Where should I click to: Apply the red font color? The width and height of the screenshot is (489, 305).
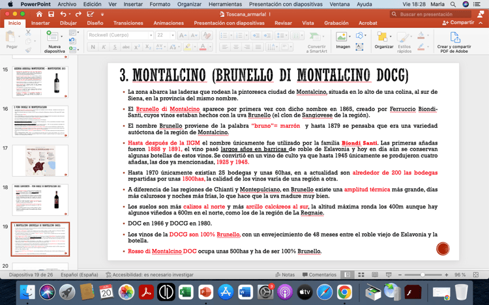coord(203,47)
